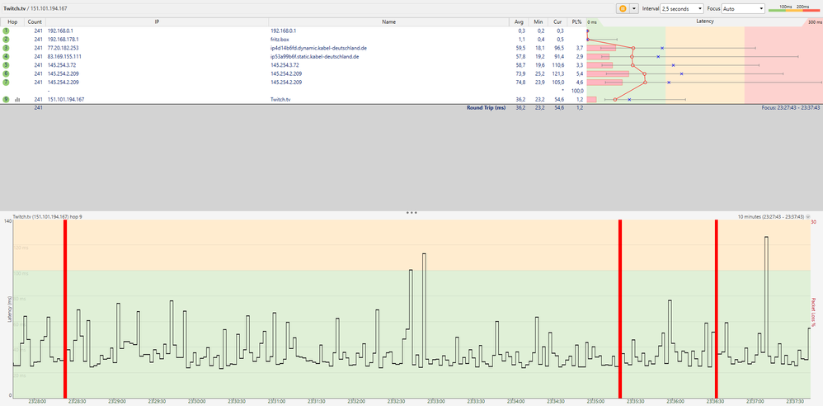Click hop 6 latency bar in graph
Image resolution: width=823 pixels, height=406 pixels.
point(608,74)
